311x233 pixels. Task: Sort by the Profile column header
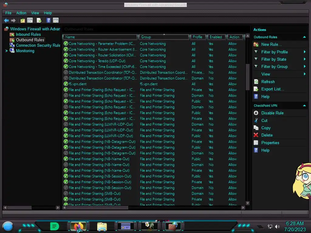(x=198, y=37)
